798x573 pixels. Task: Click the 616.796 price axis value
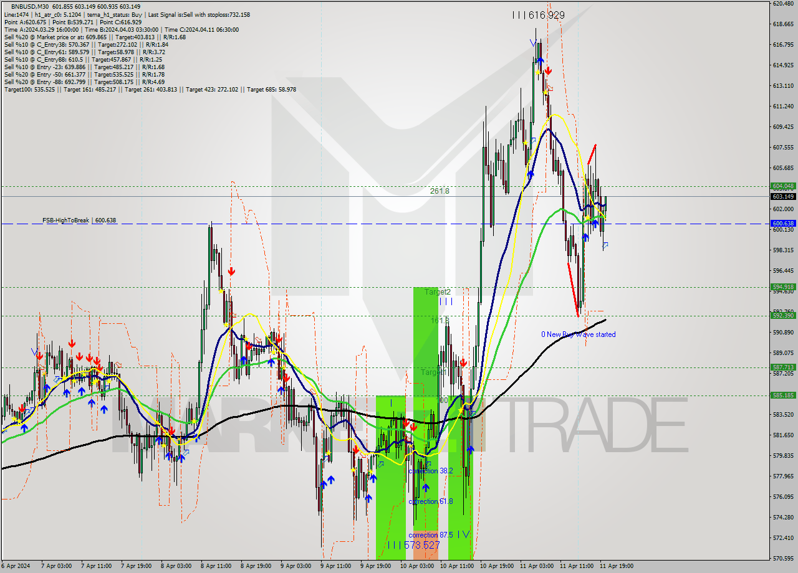(783, 45)
